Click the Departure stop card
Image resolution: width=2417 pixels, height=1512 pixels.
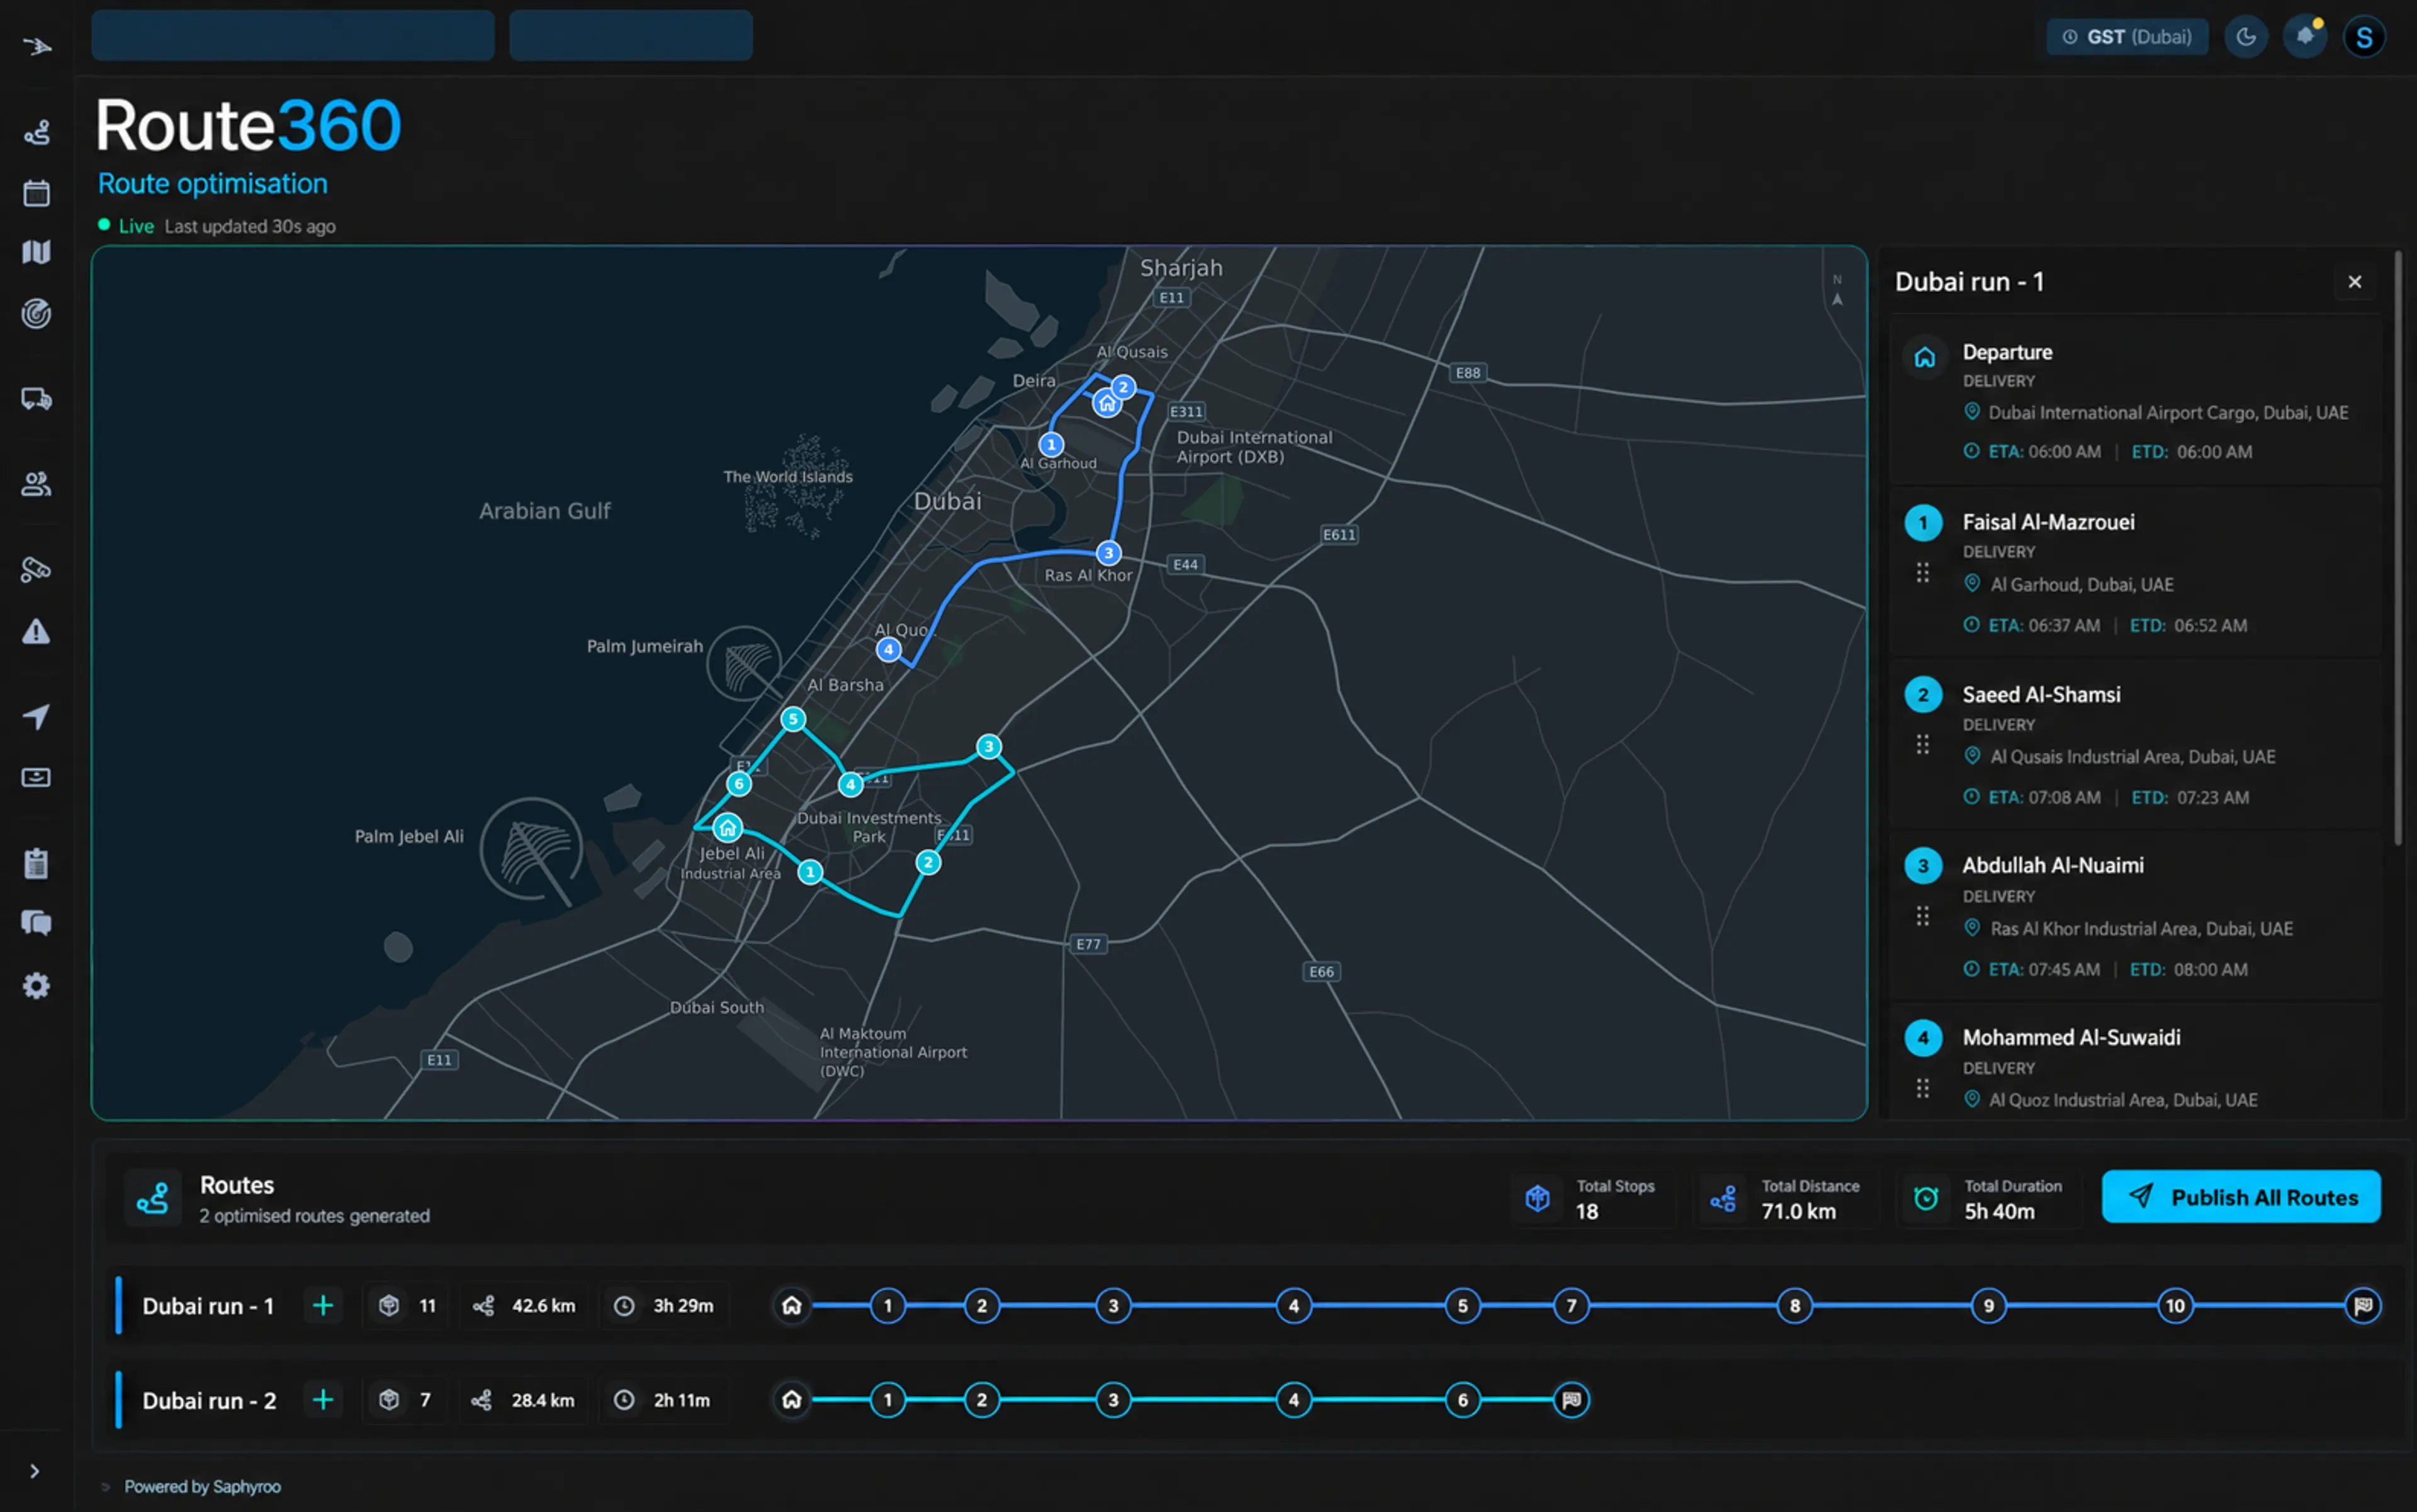pyautogui.click(x=2136, y=400)
